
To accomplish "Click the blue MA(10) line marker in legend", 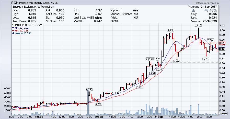I will (x=13, y=28).
